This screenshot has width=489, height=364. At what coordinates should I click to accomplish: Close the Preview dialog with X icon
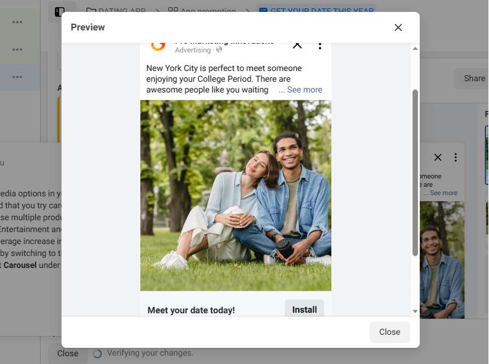[398, 27]
